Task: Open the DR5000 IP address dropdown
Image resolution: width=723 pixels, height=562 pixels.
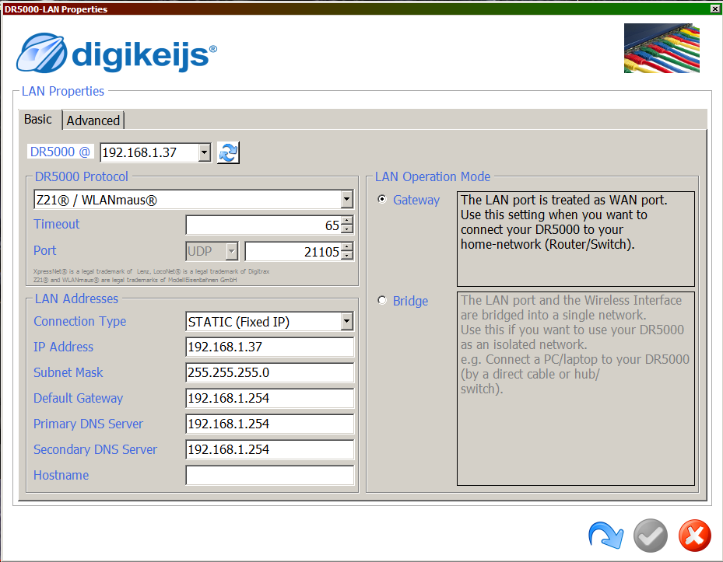Action: [205, 152]
